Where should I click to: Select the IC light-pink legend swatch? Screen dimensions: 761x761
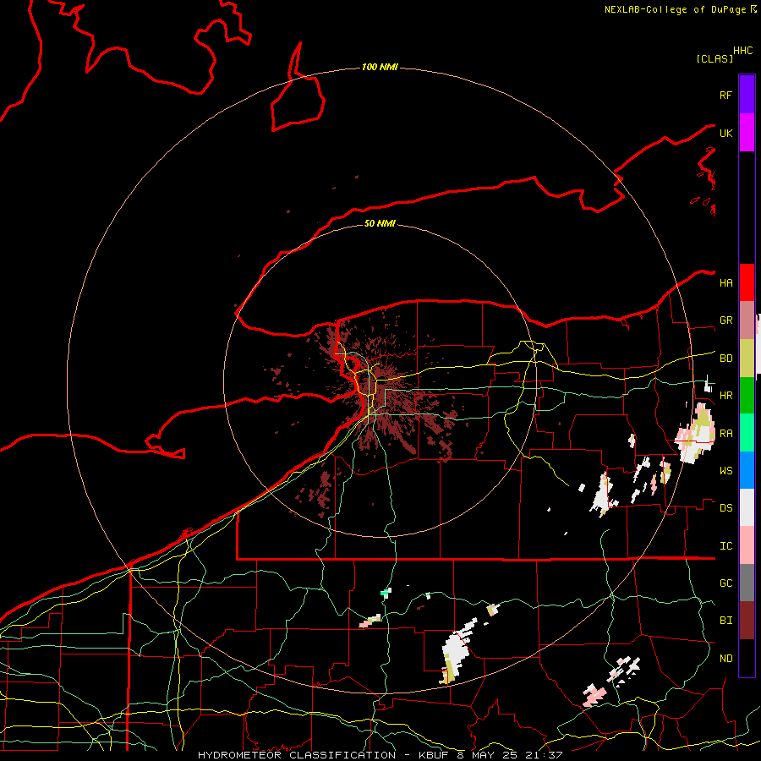click(x=747, y=545)
